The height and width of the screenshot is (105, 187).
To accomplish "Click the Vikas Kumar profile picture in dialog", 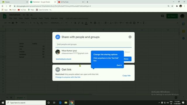I will coord(58,52).
